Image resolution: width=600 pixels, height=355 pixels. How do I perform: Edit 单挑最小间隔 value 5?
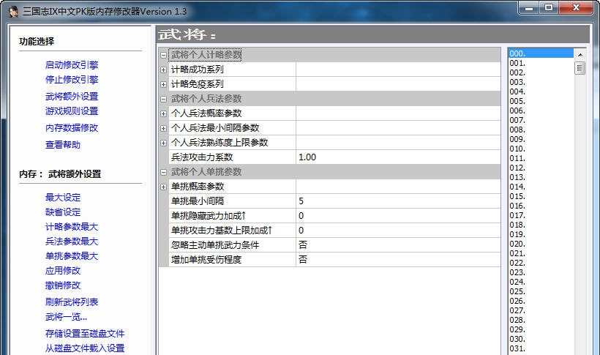click(x=398, y=201)
